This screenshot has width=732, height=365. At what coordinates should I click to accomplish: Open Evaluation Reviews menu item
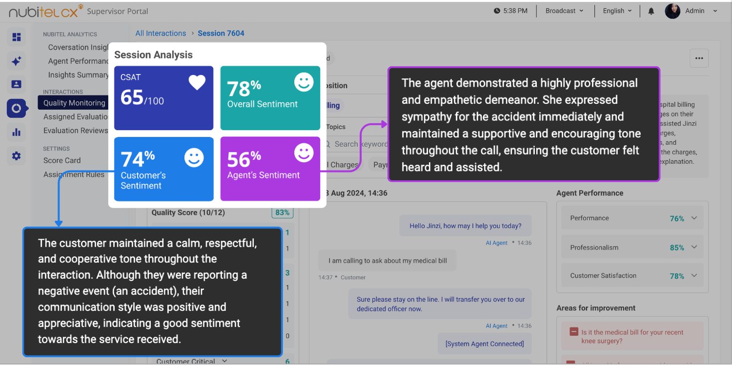coord(75,131)
